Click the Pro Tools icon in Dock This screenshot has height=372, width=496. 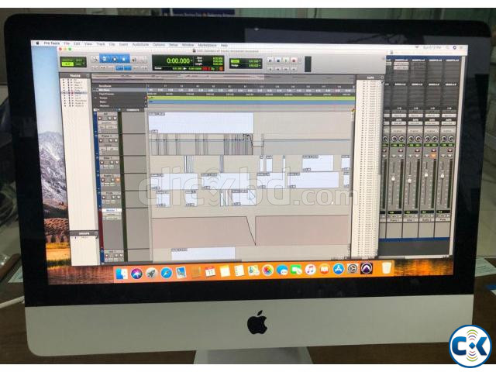[367, 268]
